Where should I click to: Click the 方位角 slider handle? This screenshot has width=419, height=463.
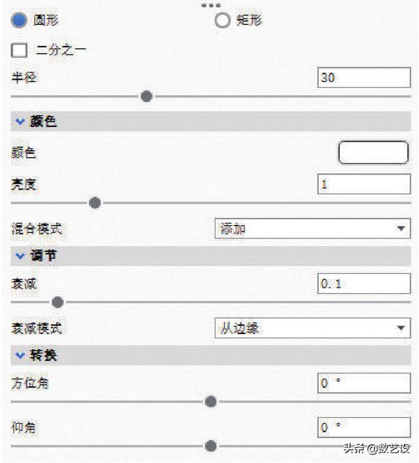pyautogui.click(x=211, y=402)
